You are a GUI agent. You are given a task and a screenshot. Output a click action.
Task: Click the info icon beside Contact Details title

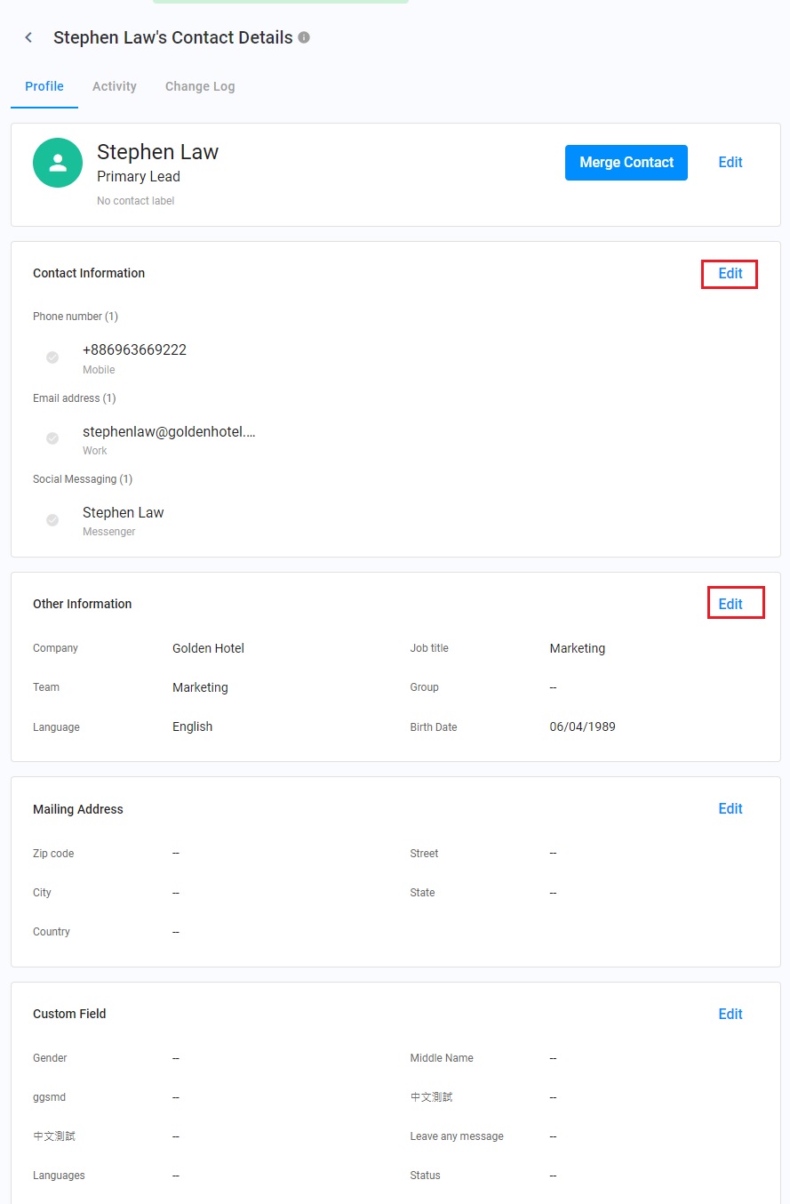click(x=304, y=37)
